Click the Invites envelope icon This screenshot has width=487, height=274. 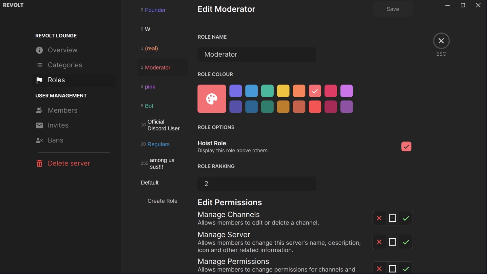tap(39, 125)
